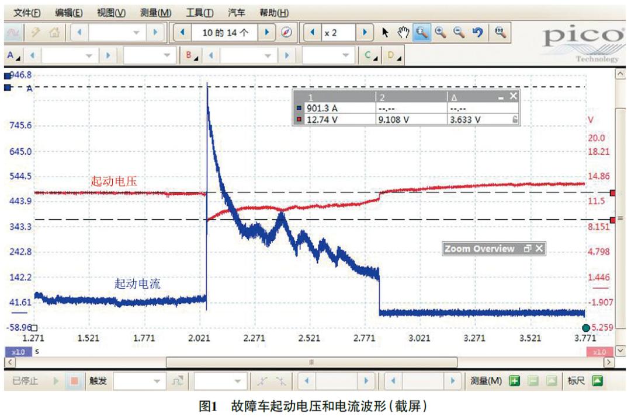Open the 视图(V) menu
The width and height of the screenshot is (631, 417).
[111, 13]
